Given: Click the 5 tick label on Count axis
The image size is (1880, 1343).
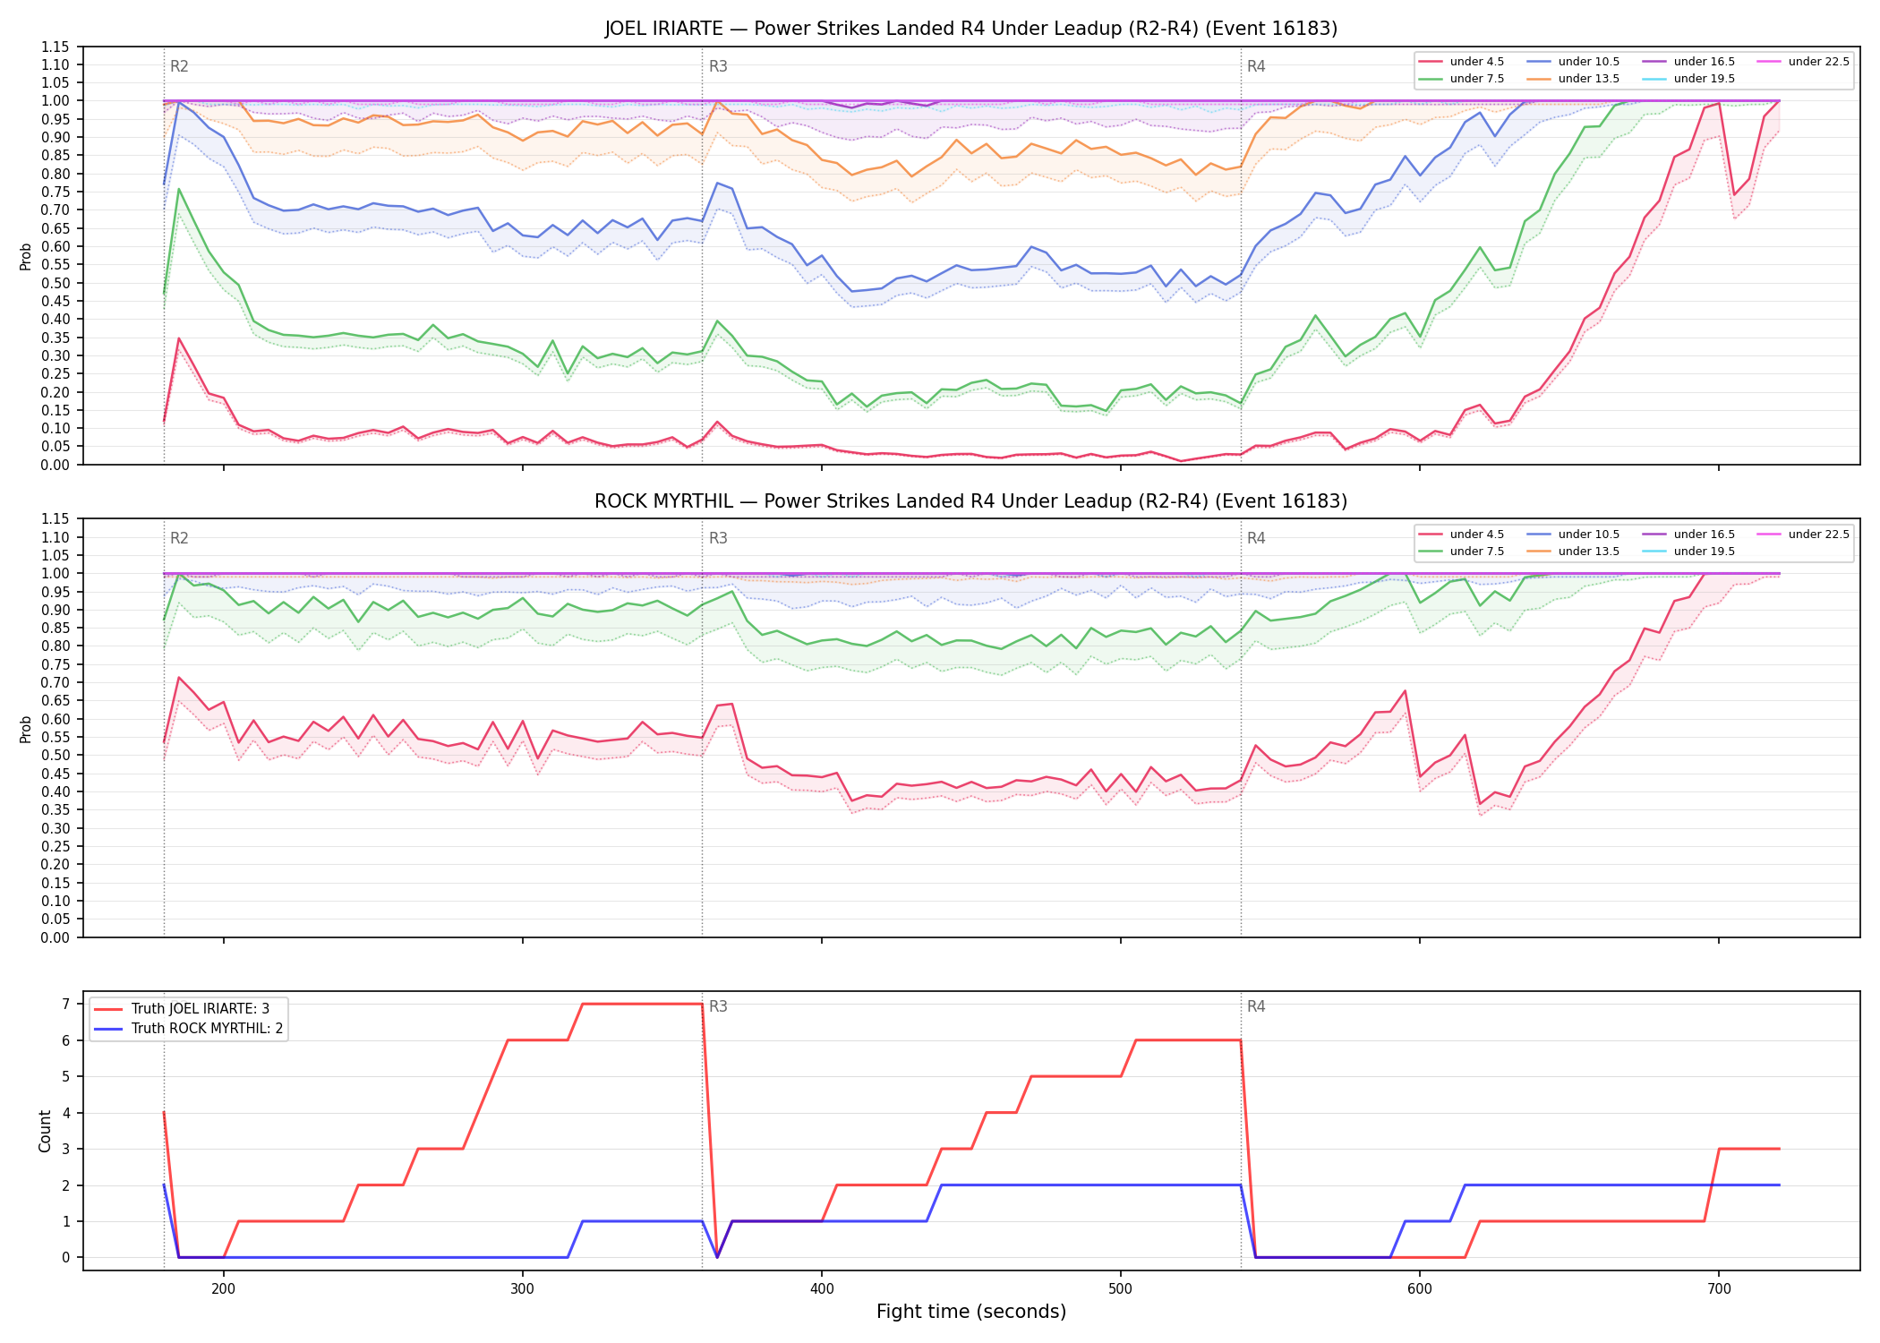Looking at the screenshot, I should (65, 1076).
